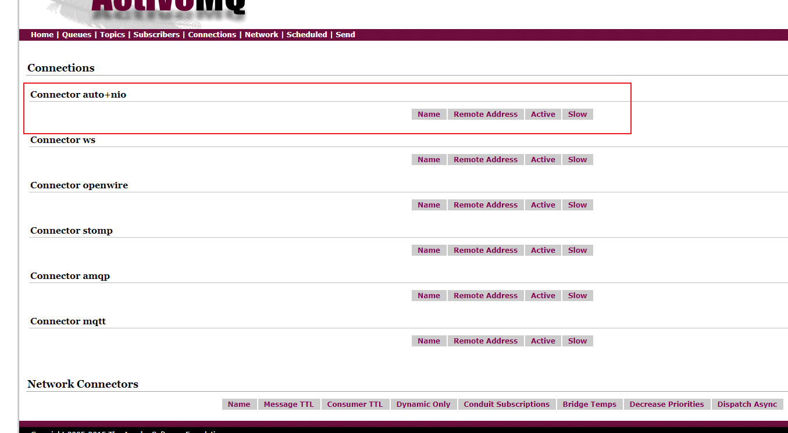This screenshot has width=788, height=433.
Task: Click the Dynamic Only column header
Action: click(423, 405)
